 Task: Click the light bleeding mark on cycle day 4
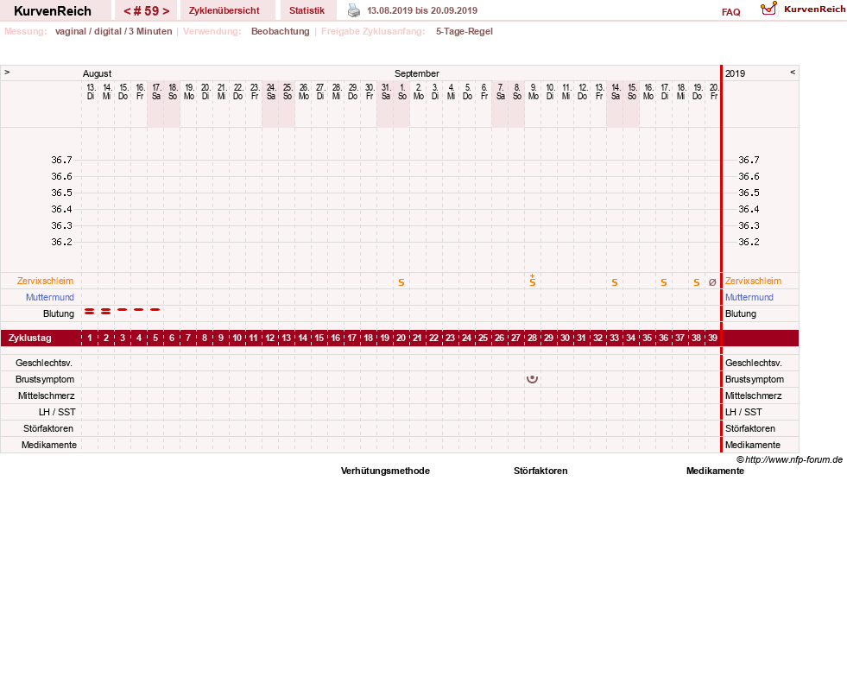click(139, 310)
